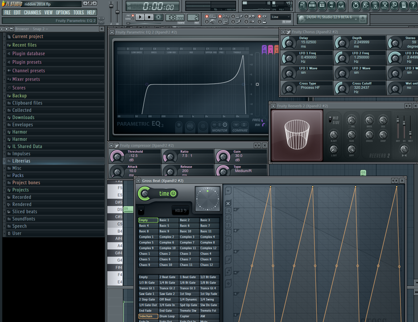Click the detach icon in Fruity Chorus title

pyautogui.click(x=288, y=32)
